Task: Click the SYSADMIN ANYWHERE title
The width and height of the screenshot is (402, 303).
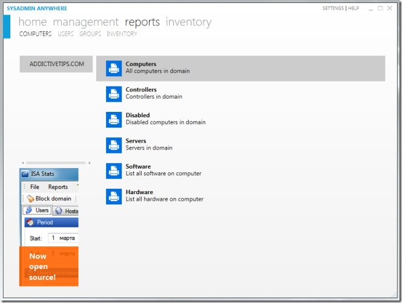Action: 37,8
